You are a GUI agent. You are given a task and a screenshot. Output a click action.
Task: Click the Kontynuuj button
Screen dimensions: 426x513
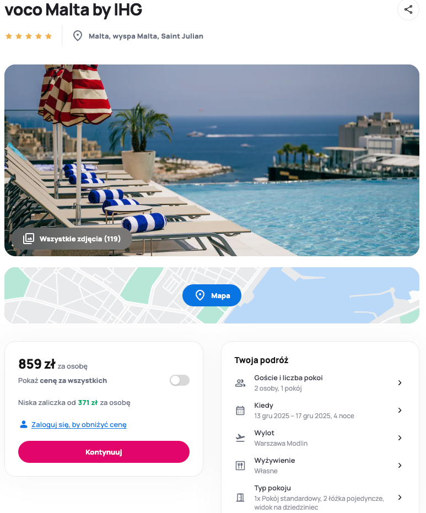[x=104, y=452]
